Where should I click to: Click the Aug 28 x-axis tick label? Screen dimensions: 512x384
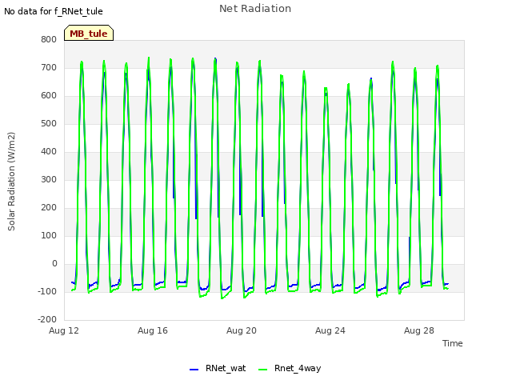click(x=419, y=330)
